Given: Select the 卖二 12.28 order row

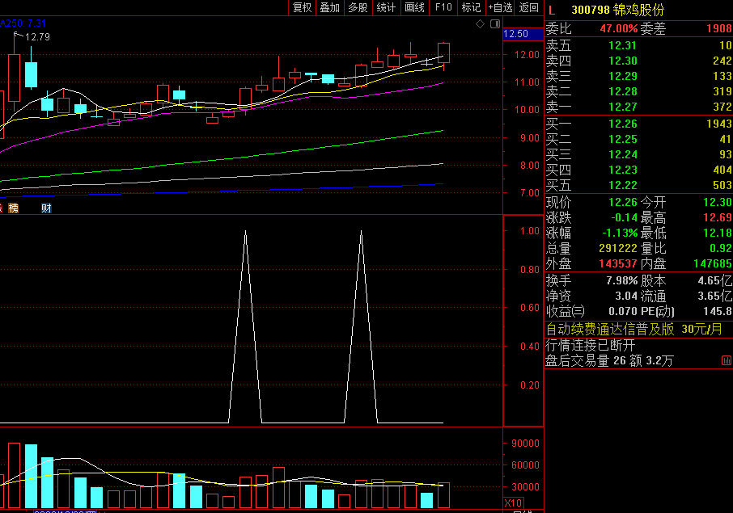Looking at the screenshot, I should 638,91.
